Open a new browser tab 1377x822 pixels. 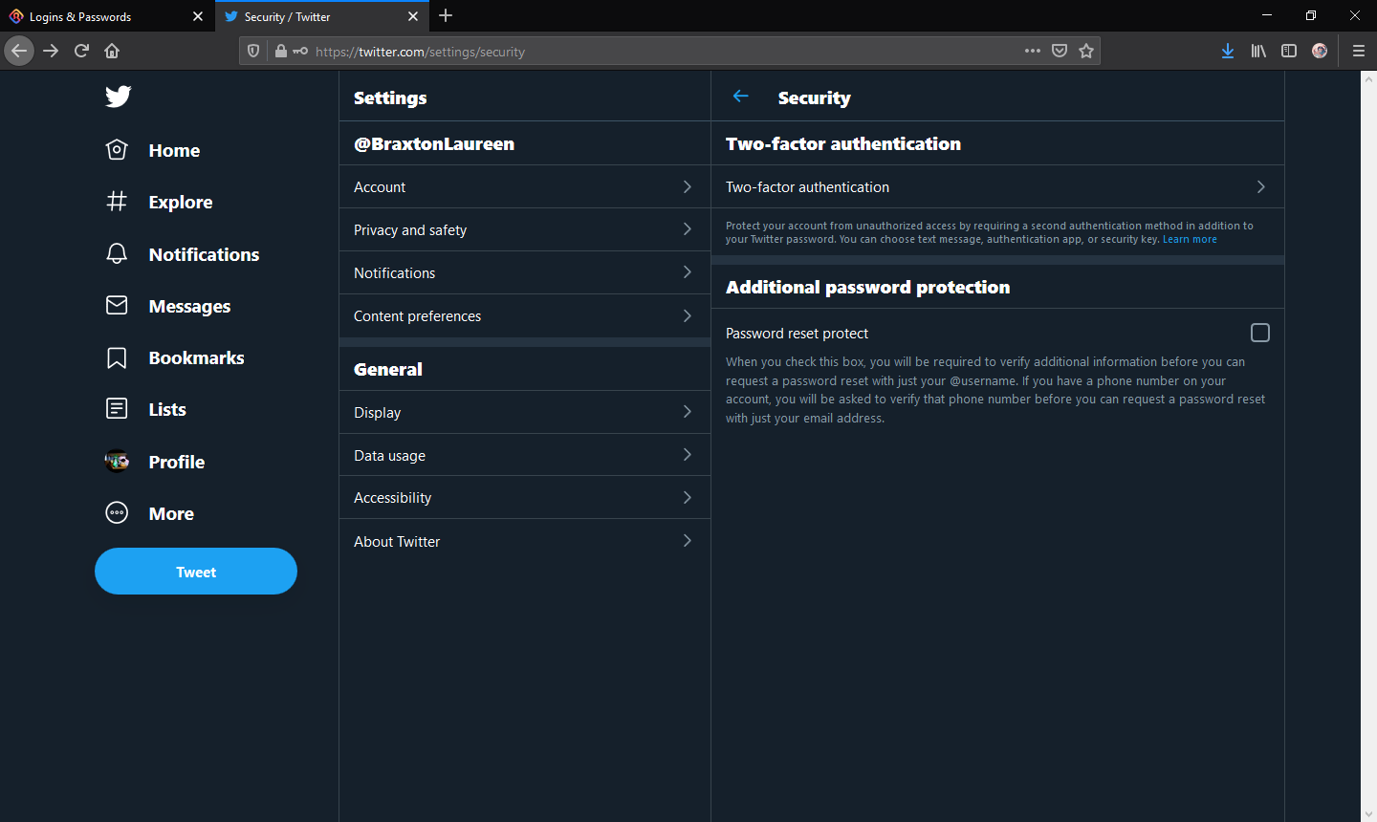click(x=446, y=15)
